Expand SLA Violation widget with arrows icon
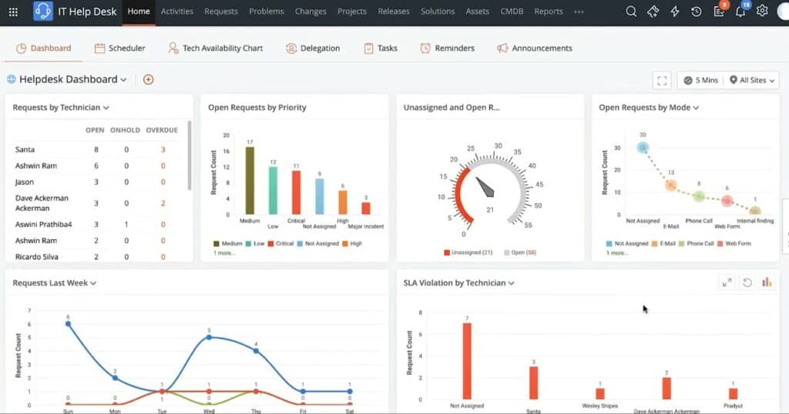This screenshot has height=414, width=789. 727,282
